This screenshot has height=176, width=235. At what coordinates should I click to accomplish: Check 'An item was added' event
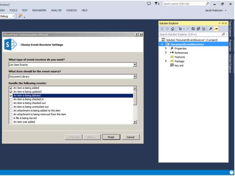pos(11,122)
